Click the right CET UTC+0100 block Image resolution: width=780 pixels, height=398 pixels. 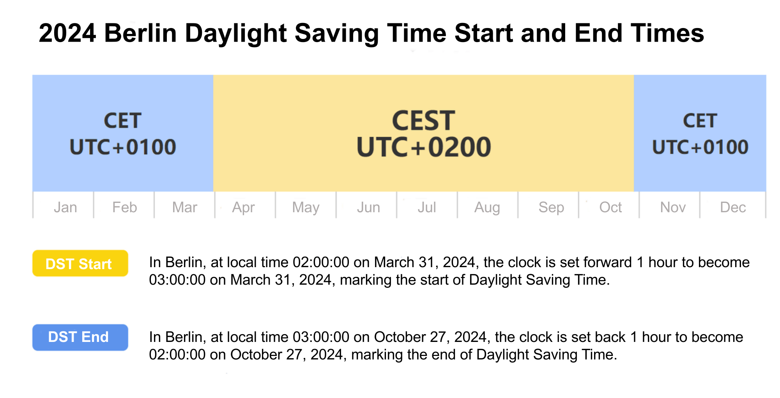pos(700,133)
